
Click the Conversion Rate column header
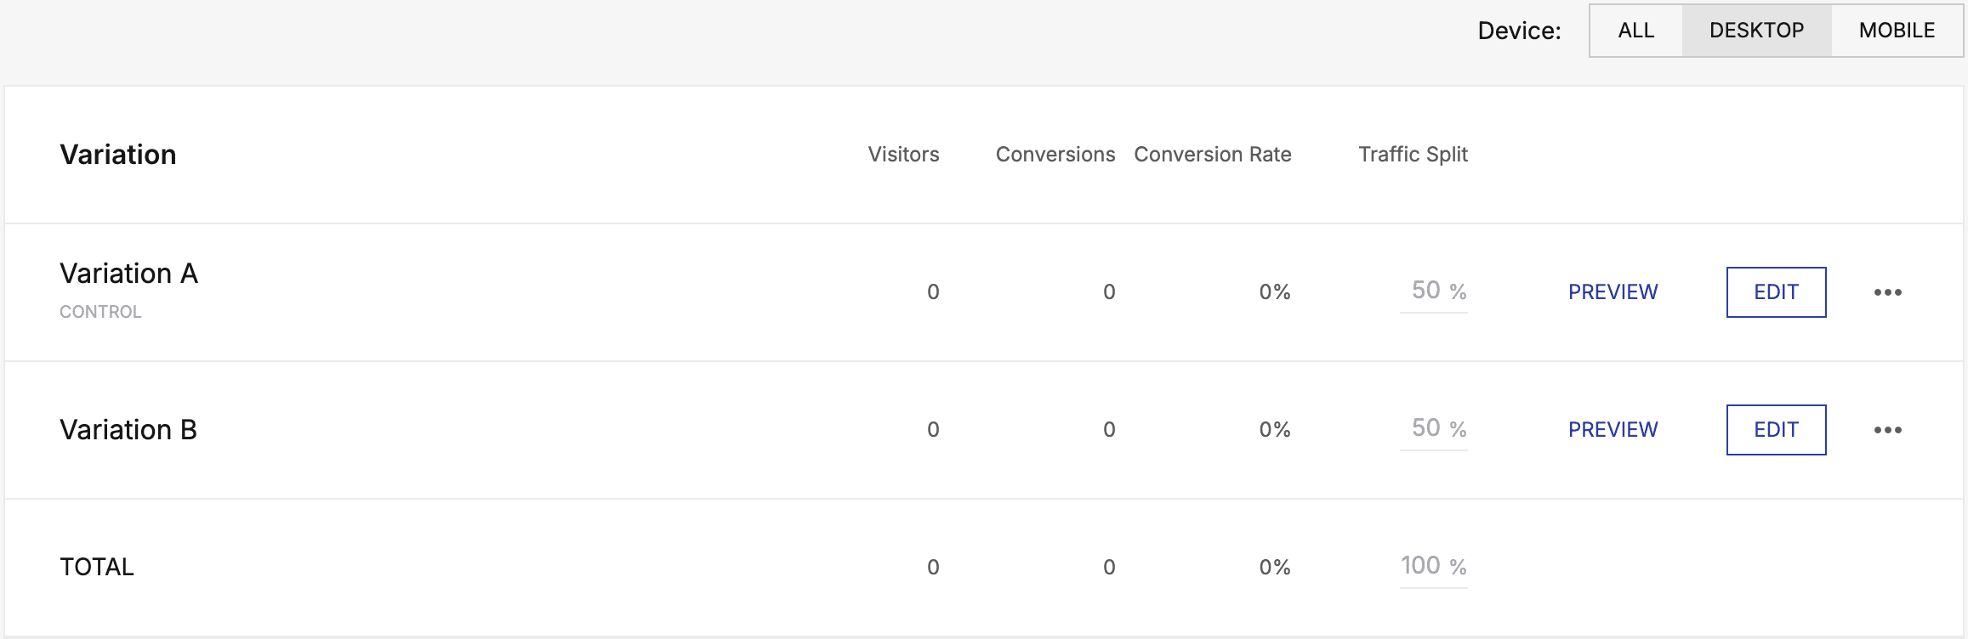click(1212, 155)
